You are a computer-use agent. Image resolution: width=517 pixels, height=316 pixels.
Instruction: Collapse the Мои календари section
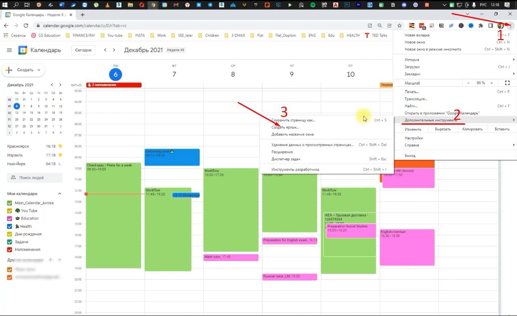click(x=60, y=194)
